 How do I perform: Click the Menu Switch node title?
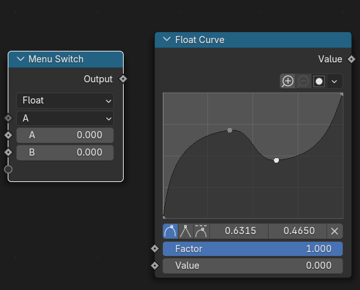click(56, 59)
